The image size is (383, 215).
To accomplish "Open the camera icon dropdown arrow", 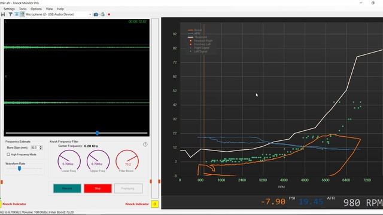I will pyautogui.click(x=99, y=14).
